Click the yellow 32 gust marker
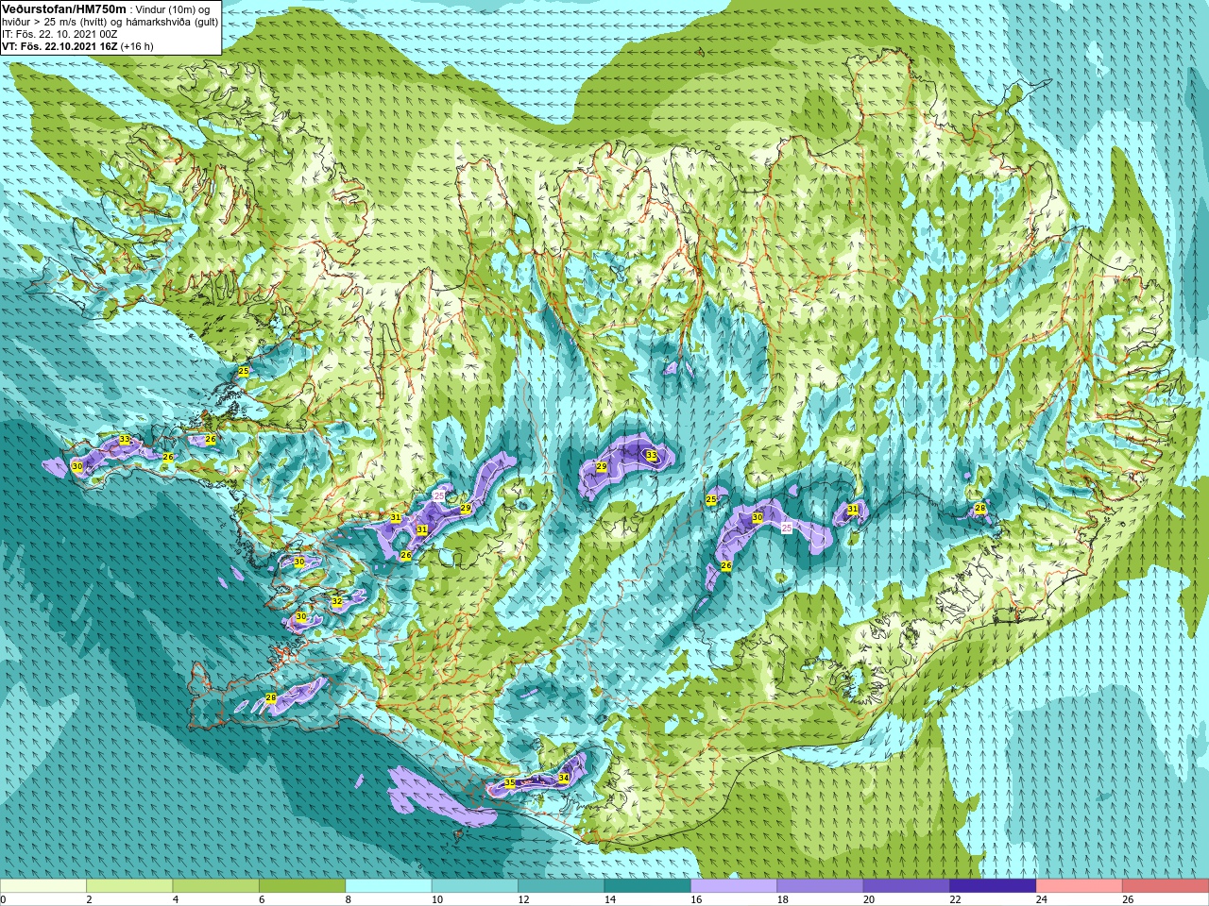 (x=337, y=602)
